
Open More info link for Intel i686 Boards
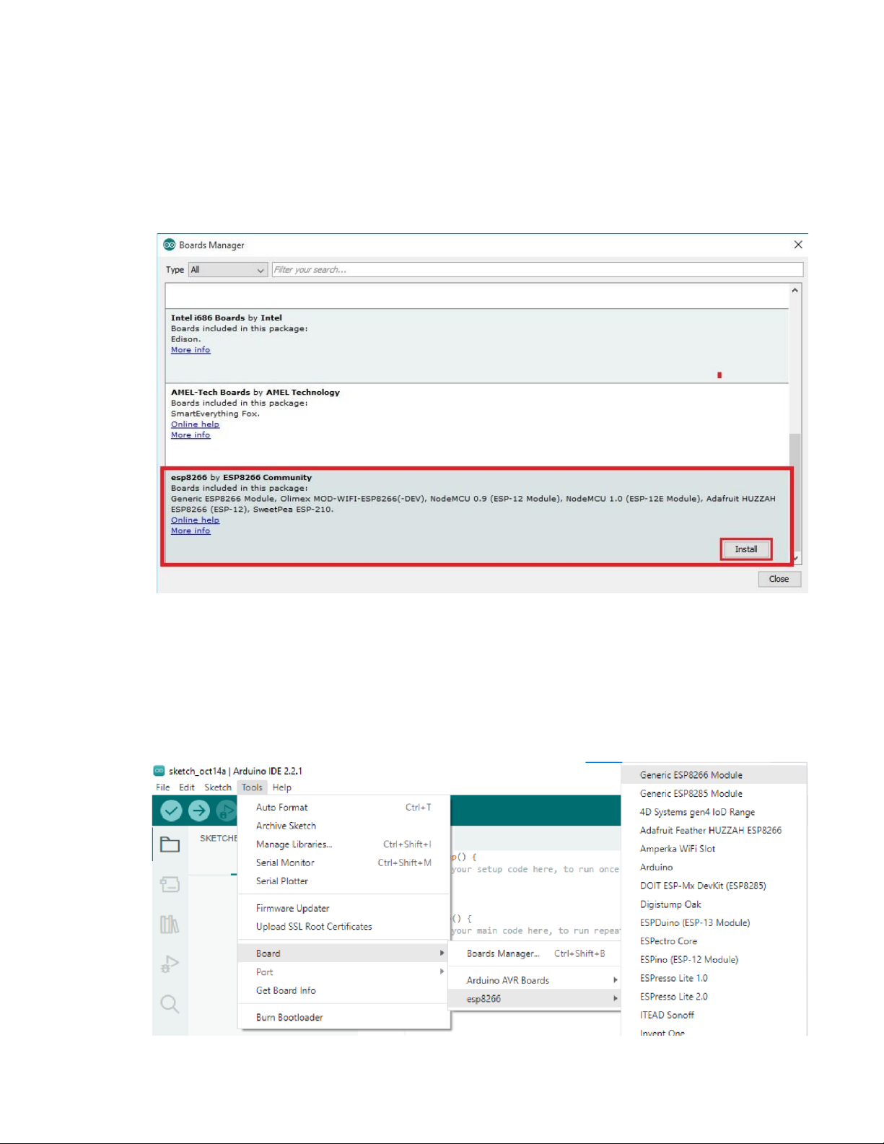point(191,350)
